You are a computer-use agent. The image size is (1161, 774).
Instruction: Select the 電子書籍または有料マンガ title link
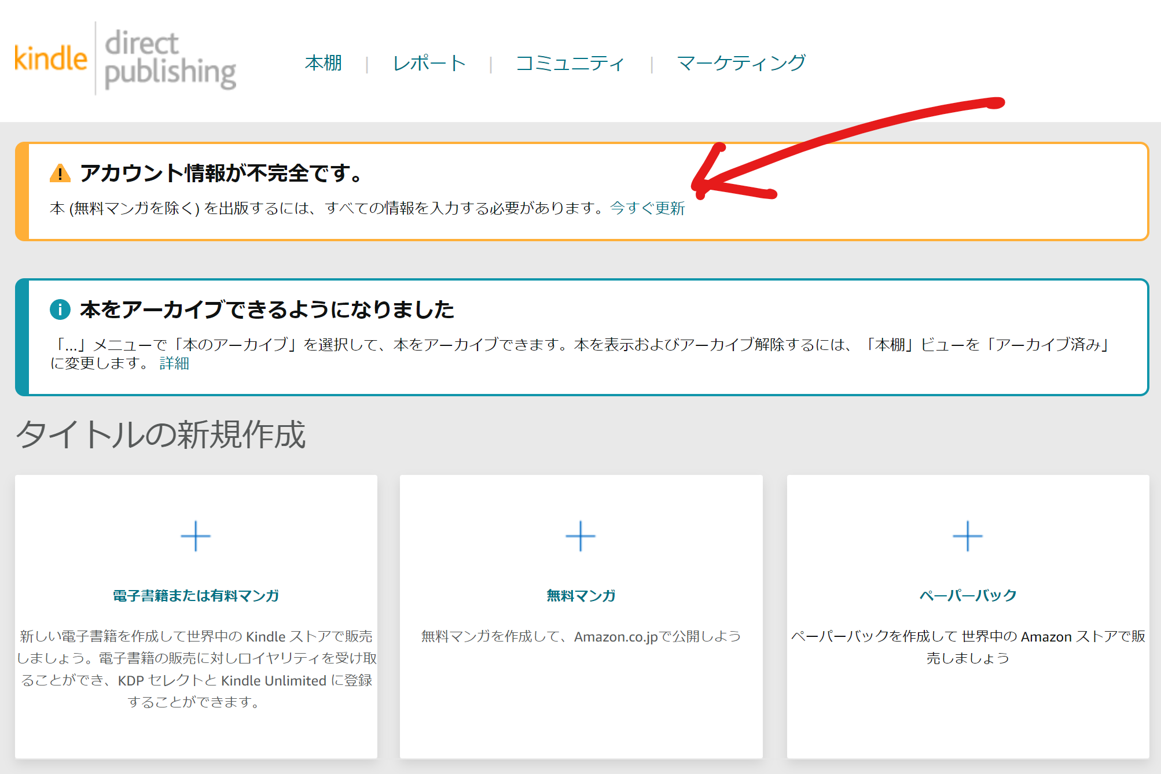click(196, 595)
